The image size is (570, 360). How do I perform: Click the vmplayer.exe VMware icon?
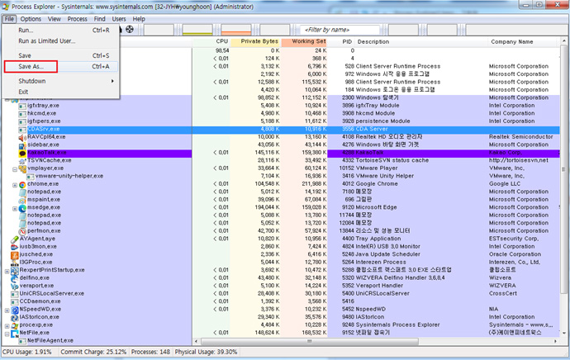tap(22, 168)
